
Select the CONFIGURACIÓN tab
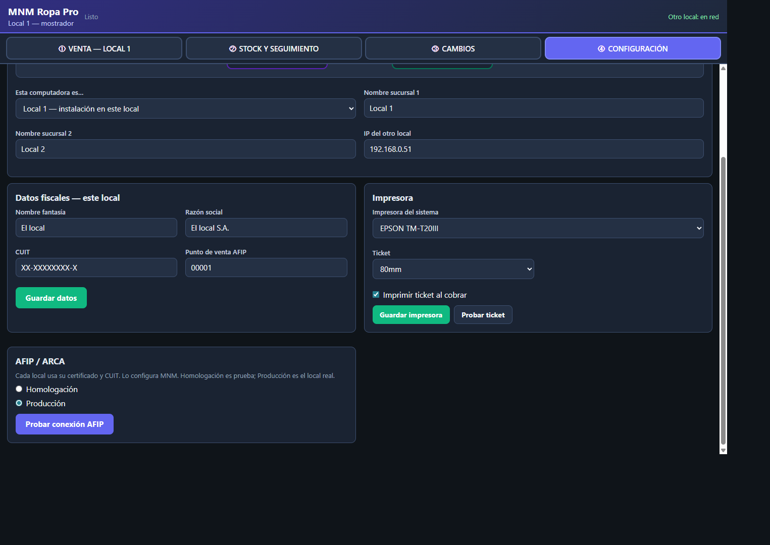coord(633,48)
